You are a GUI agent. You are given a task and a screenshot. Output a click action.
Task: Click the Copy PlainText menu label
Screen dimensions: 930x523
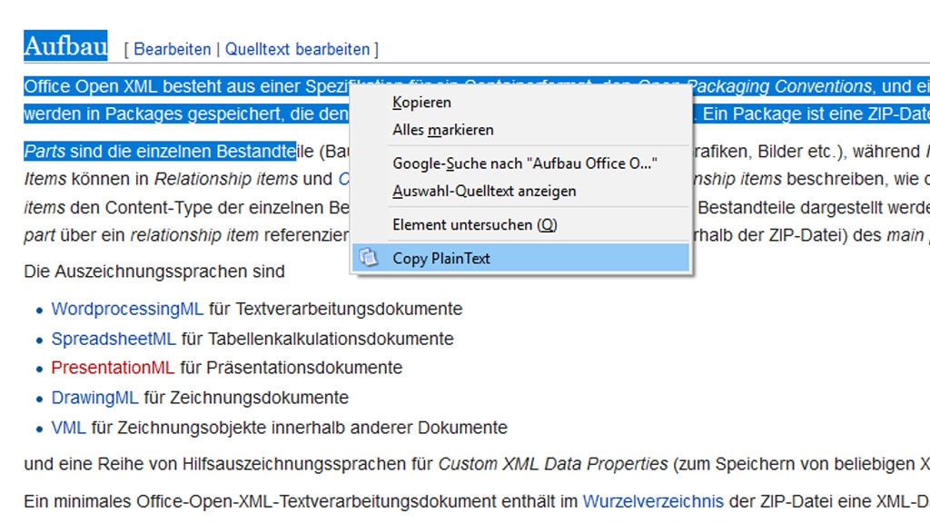click(440, 258)
